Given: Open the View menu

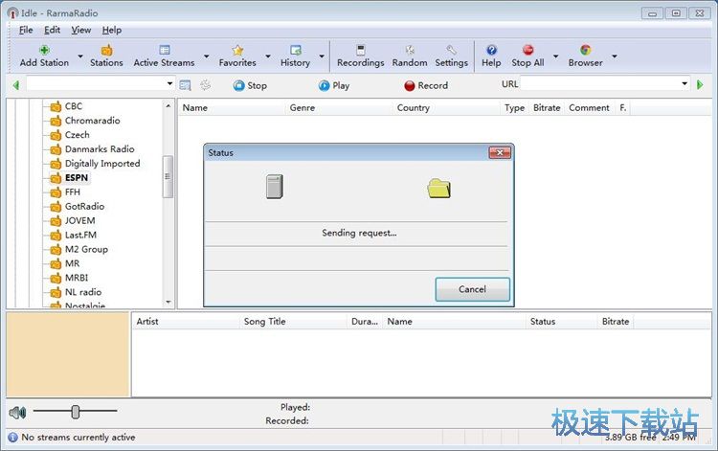Looking at the screenshot, I should coord(81,31).
